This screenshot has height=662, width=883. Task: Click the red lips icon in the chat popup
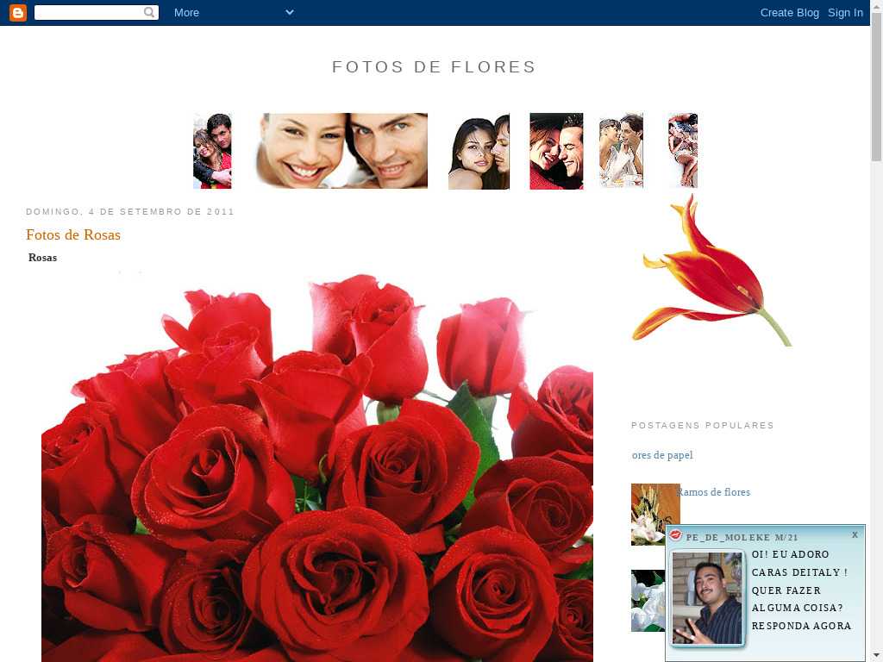[676, 536]
